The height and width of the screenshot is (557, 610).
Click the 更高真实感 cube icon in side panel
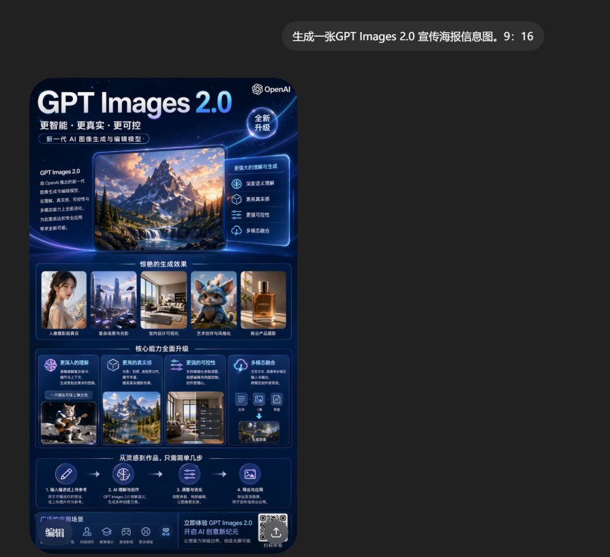pyautogui.click(x=237, y=199)
